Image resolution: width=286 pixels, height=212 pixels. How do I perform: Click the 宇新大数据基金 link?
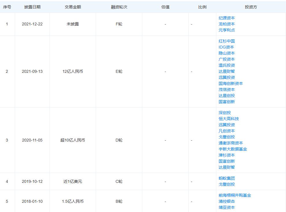pyautogui.click(x=233, y=149)
